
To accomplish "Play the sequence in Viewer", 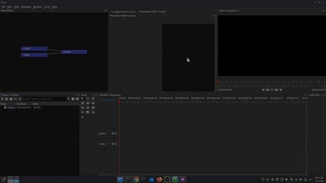I will click(x=272, y=90).
